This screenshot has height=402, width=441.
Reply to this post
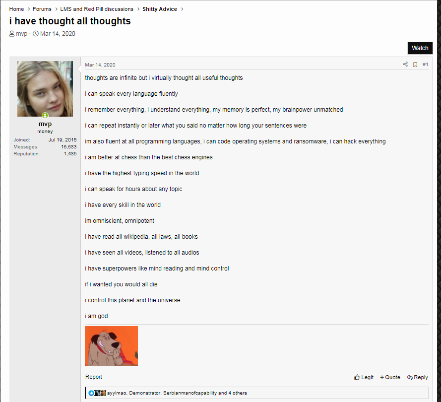417,377
